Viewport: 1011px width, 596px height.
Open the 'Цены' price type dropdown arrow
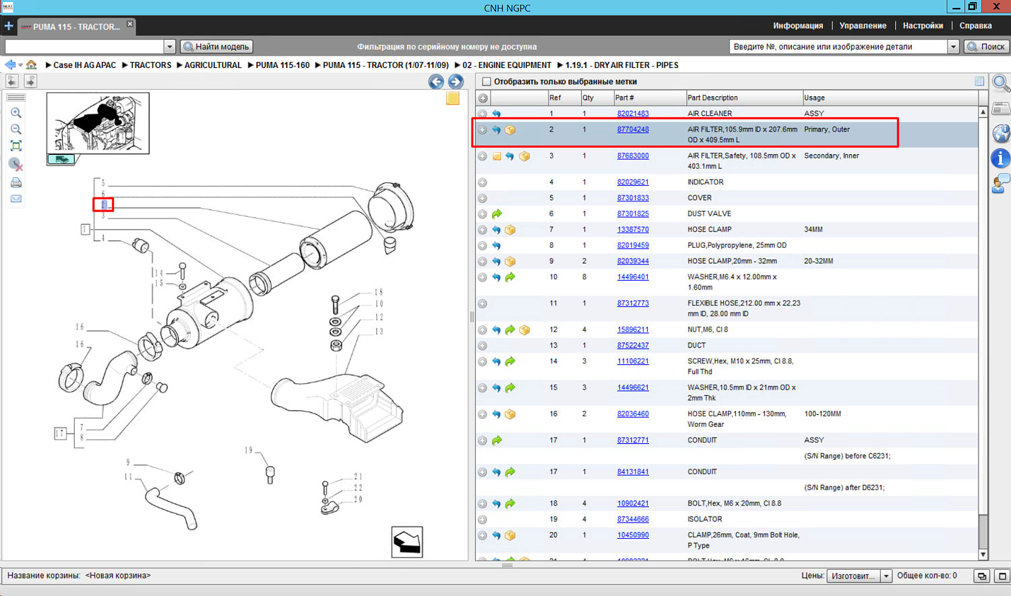[x=886, y=576]
